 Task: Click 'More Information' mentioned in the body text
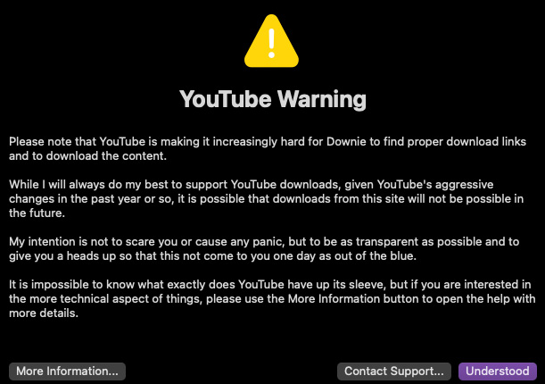click(x=334, y=299)
